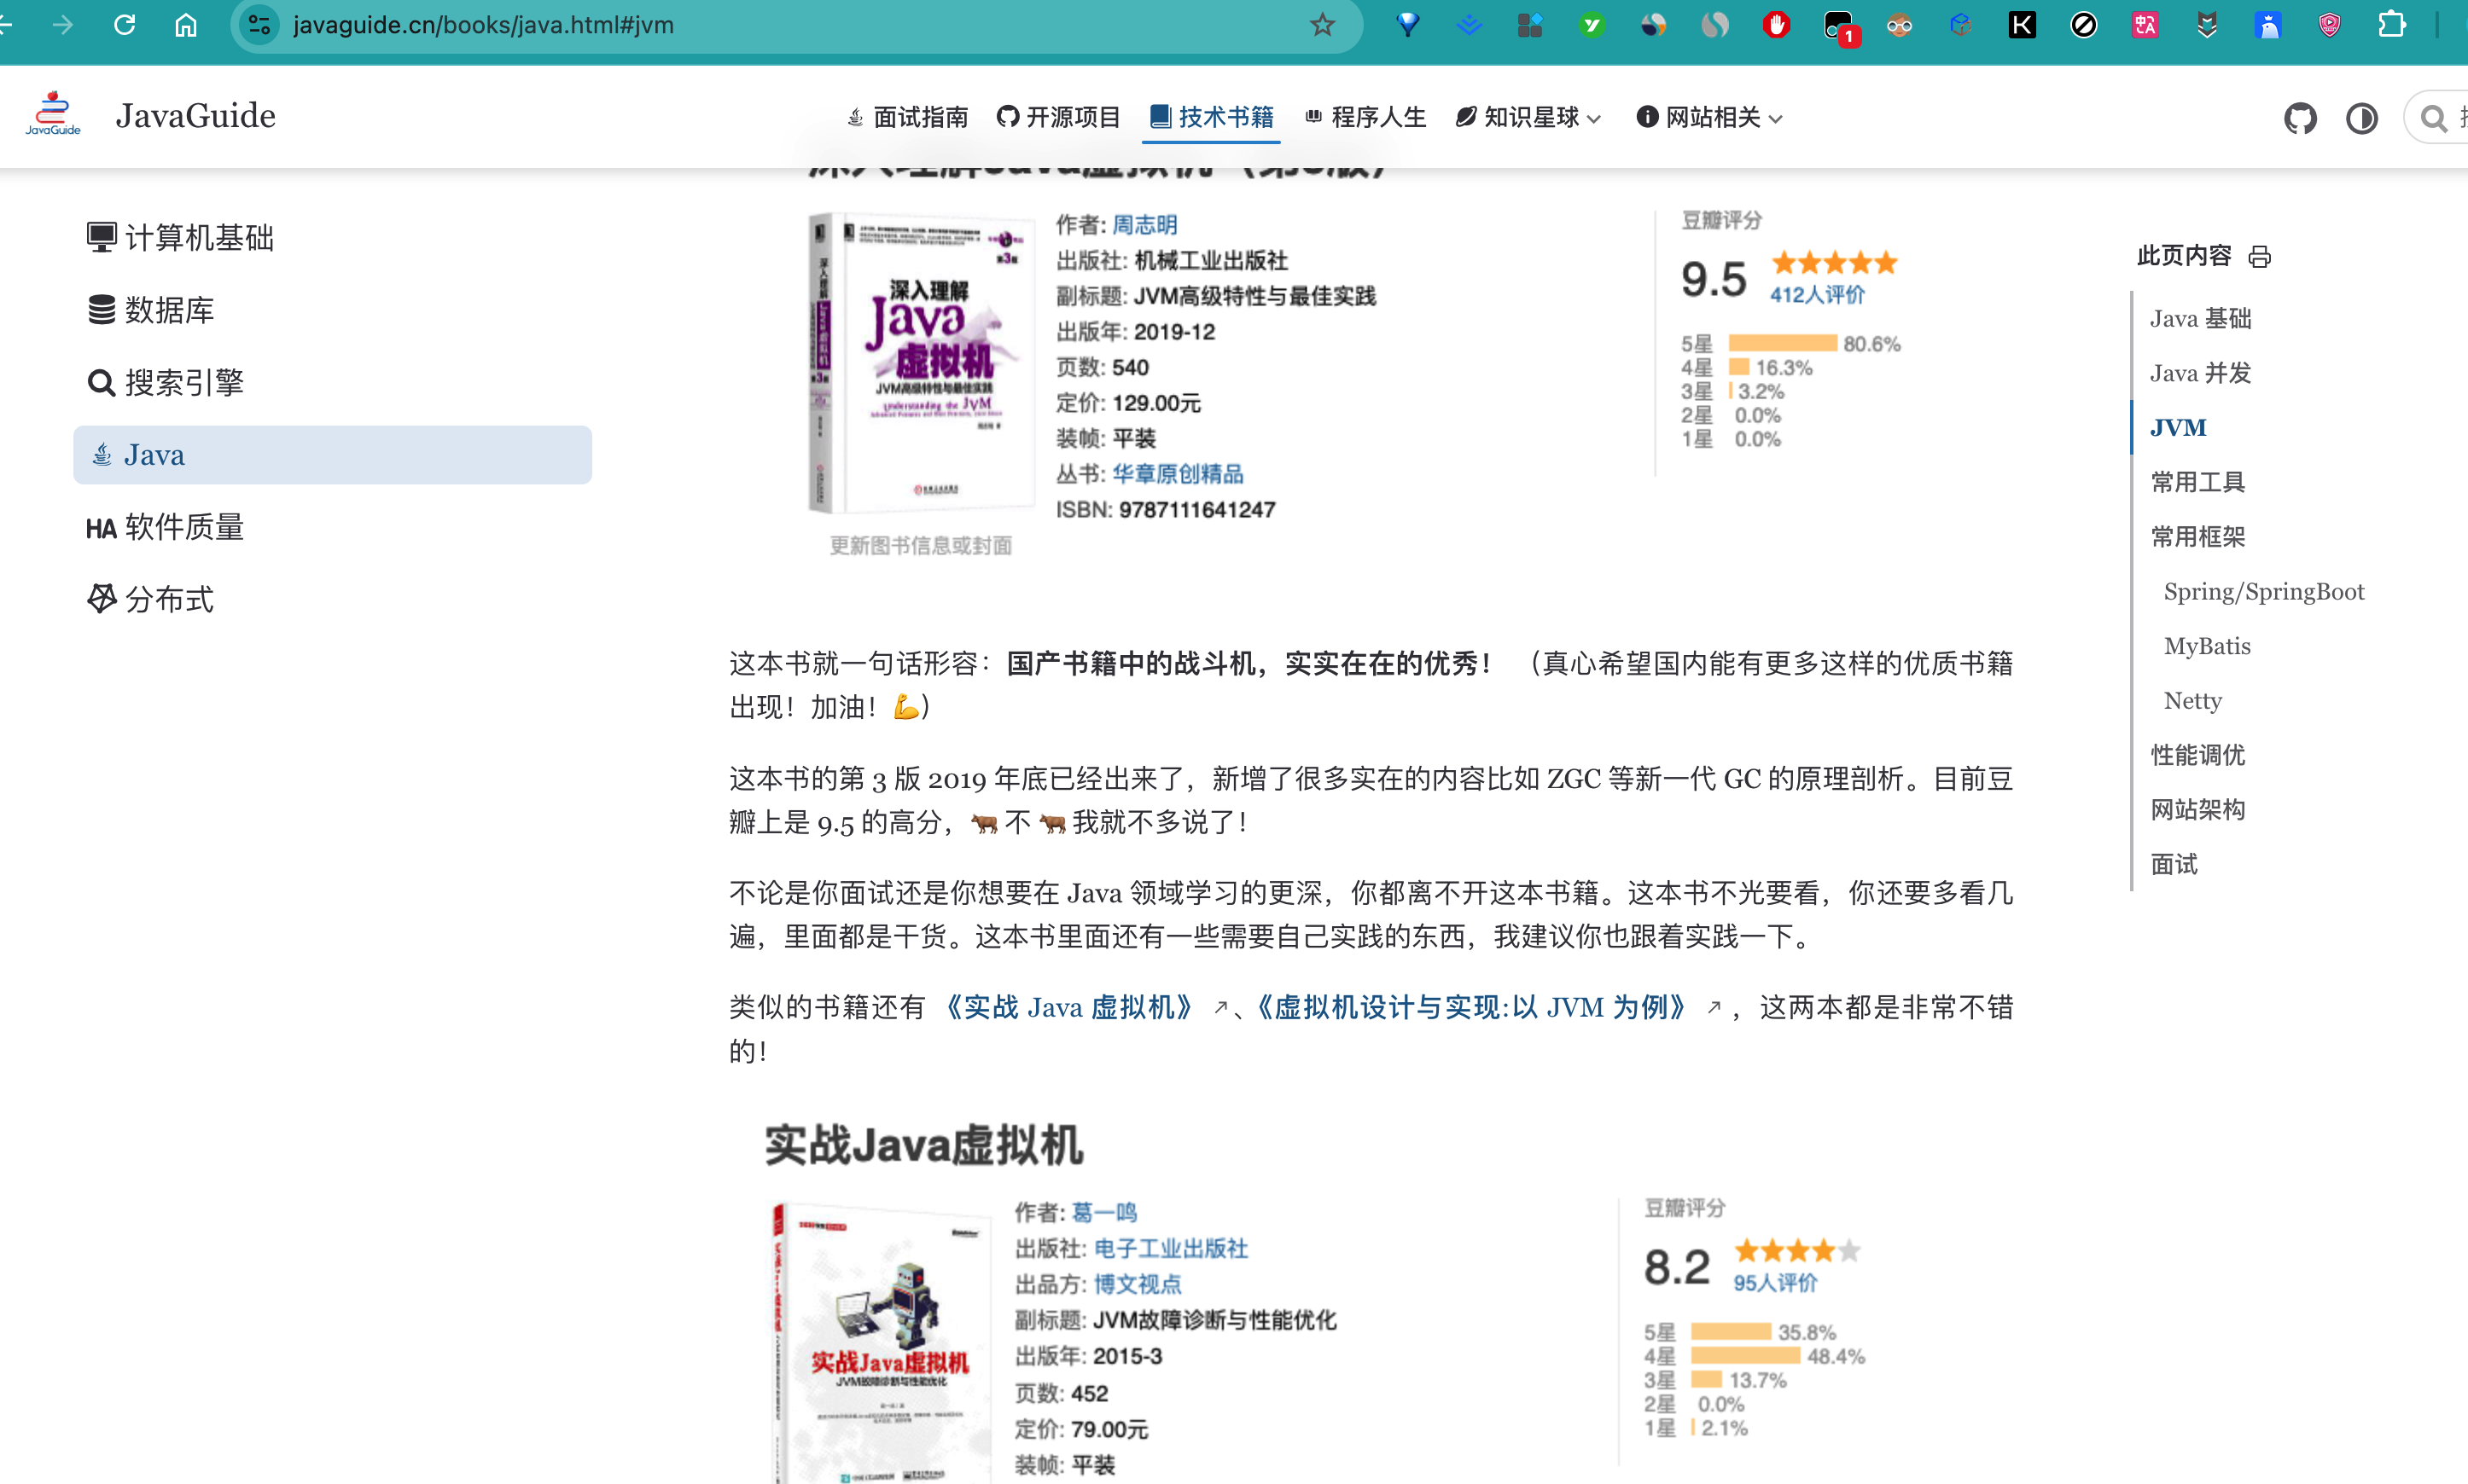Screen dimensions: 2468x1484
Task: Go to browser home page
Action: tap(186, 25)
